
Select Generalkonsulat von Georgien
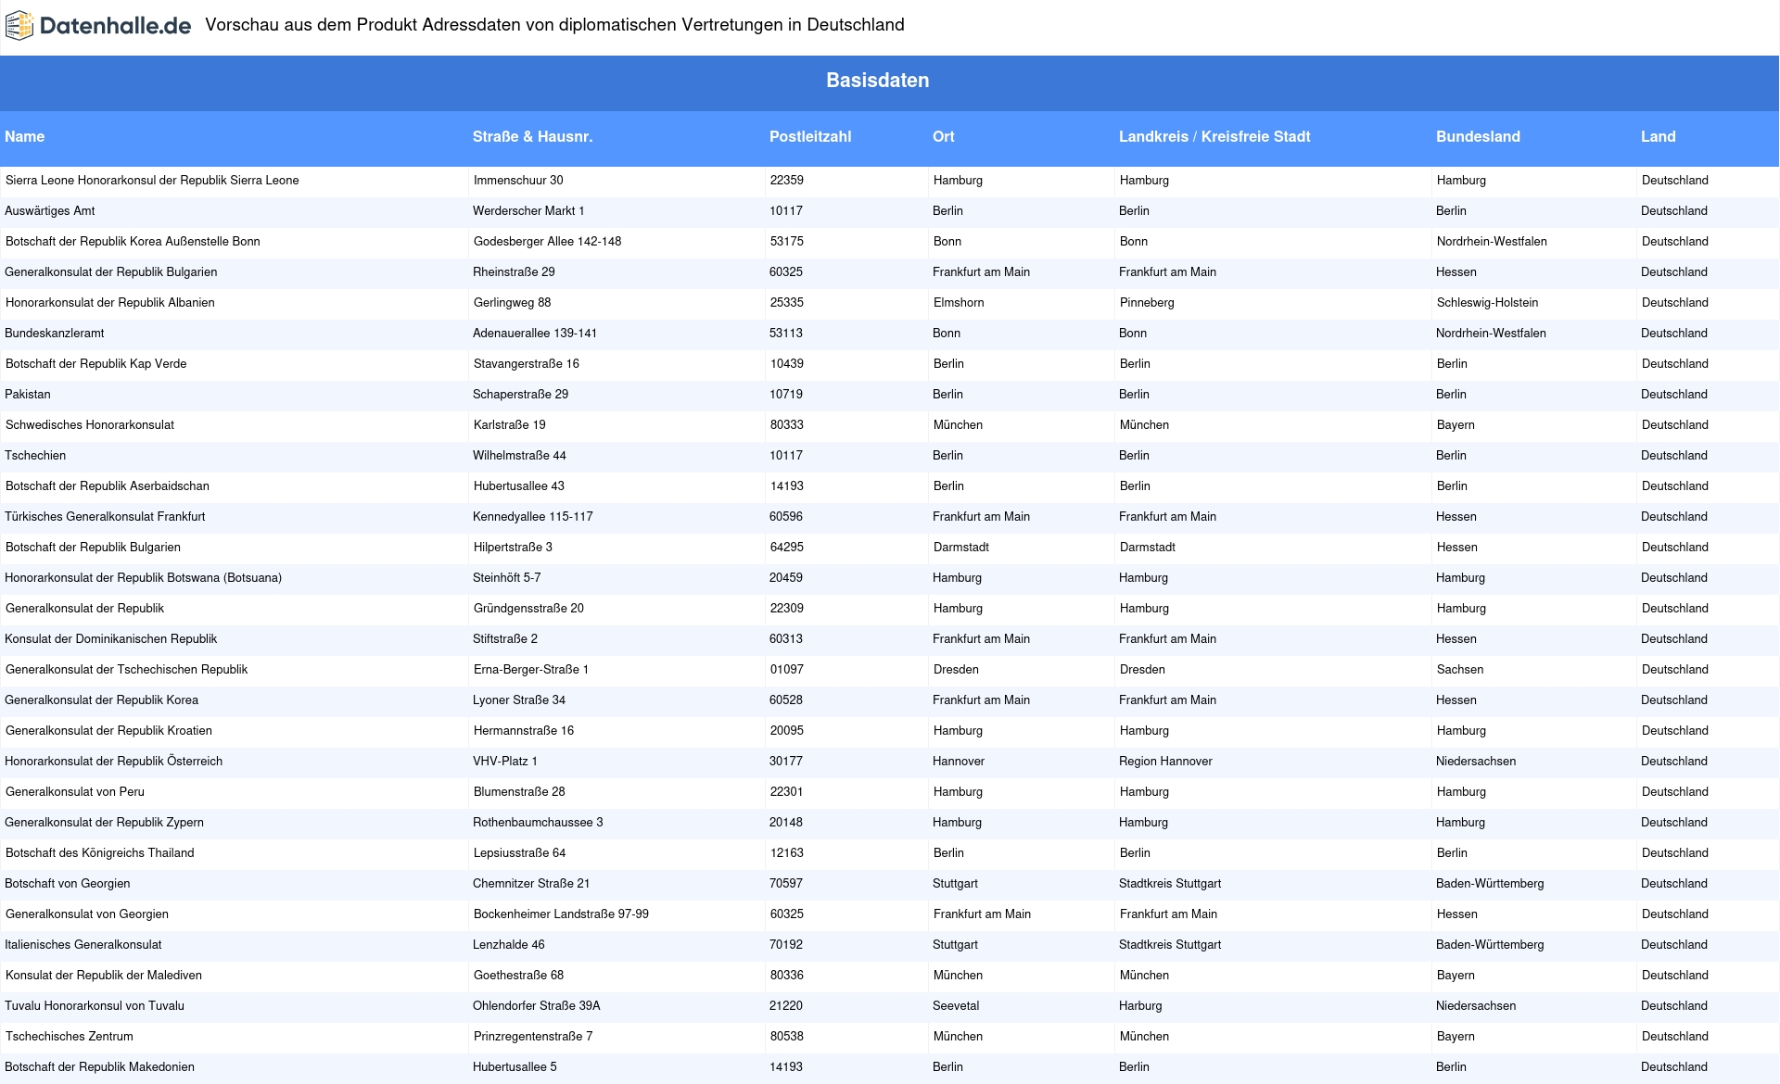click(87, 914)
